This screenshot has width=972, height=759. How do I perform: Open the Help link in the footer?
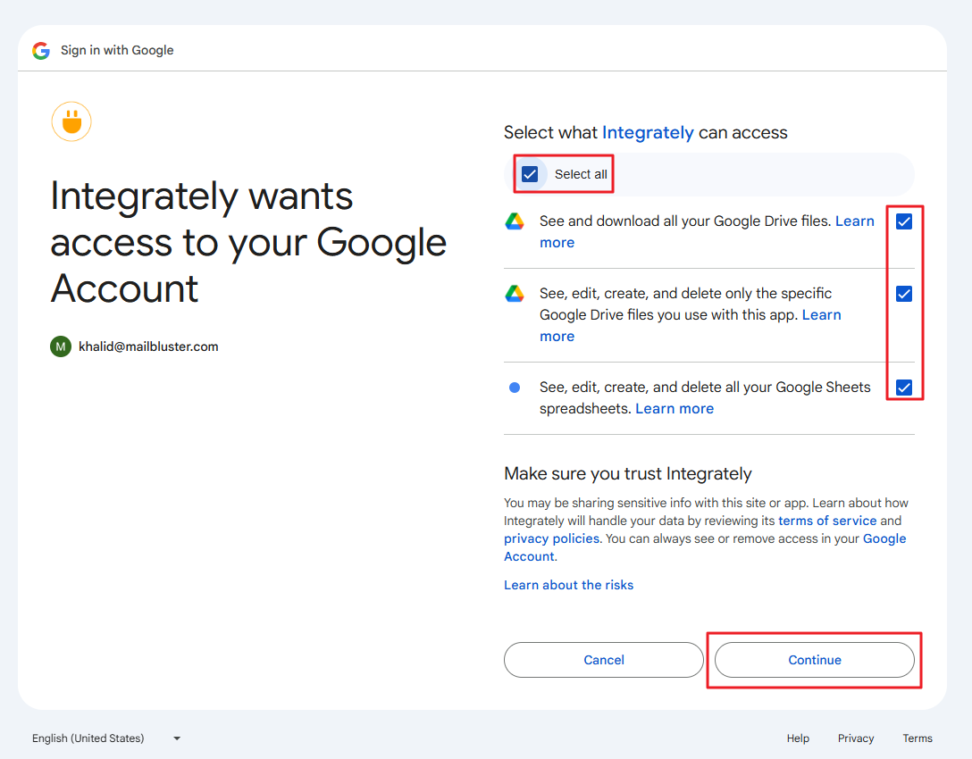coord(798,738)
